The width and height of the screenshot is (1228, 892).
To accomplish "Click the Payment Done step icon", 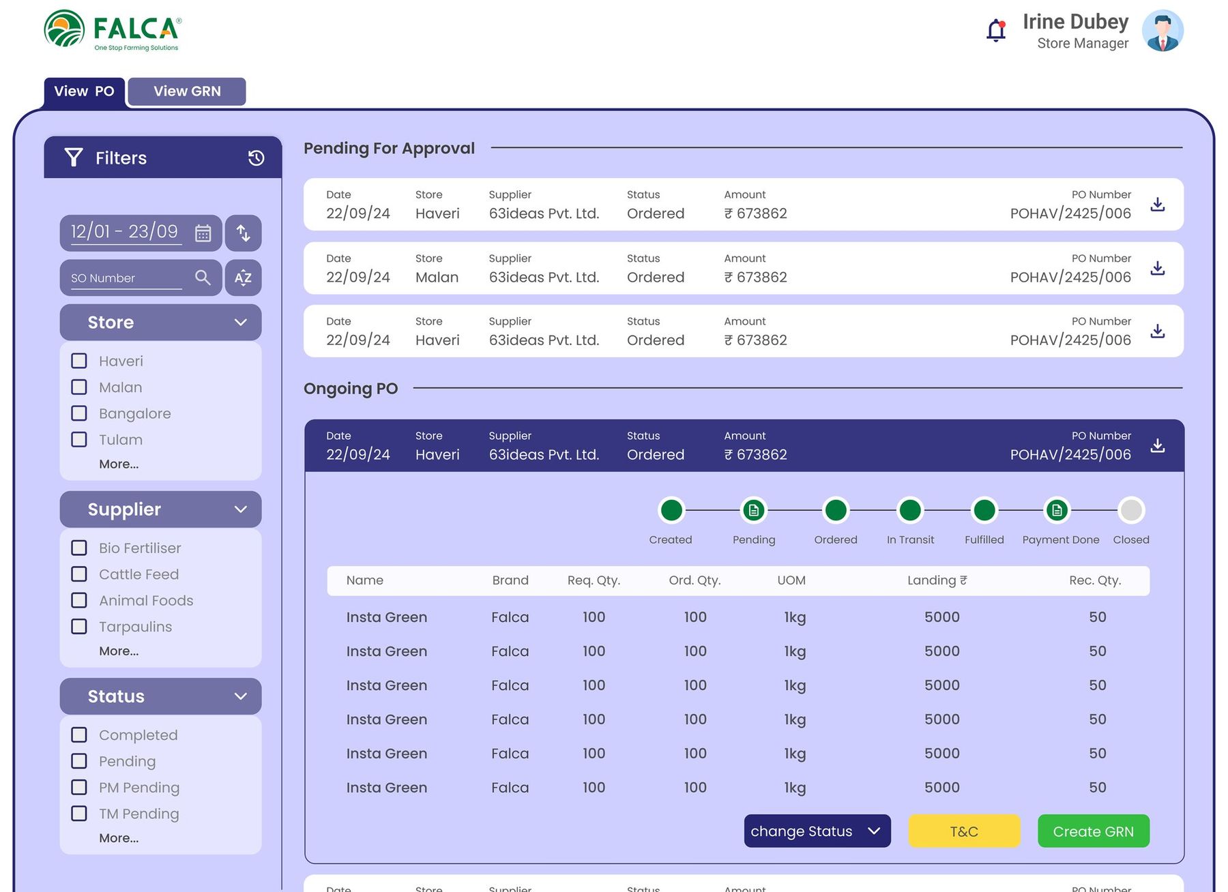I will pos(1057,510).
